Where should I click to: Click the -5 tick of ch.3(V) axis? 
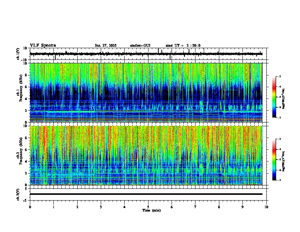coord(25,201)
